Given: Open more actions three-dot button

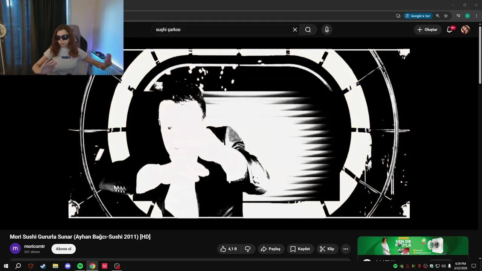Looking at the screenshot, I should tap(346, 249).
